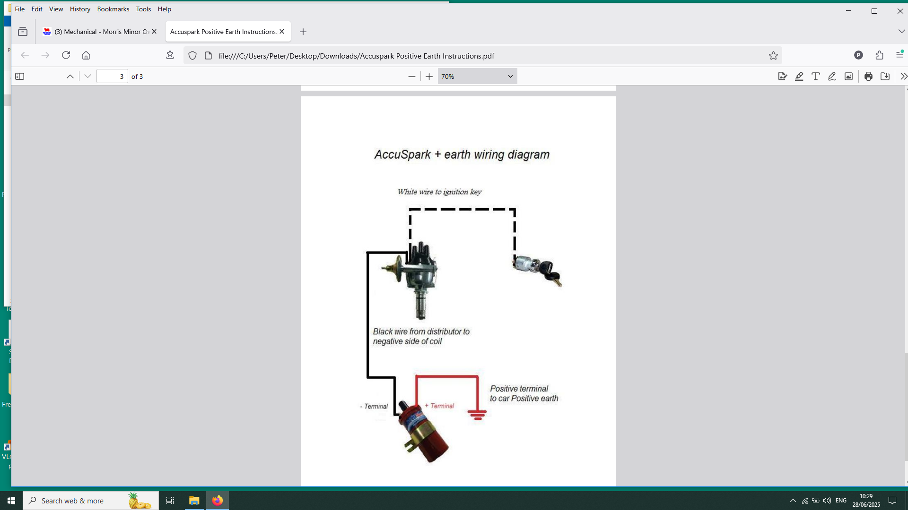908x510 pixels.
Task: Open the Help menu
Action: (164, 9)
